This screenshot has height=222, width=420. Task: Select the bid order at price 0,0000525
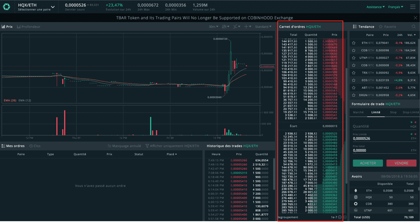(309, 133)
